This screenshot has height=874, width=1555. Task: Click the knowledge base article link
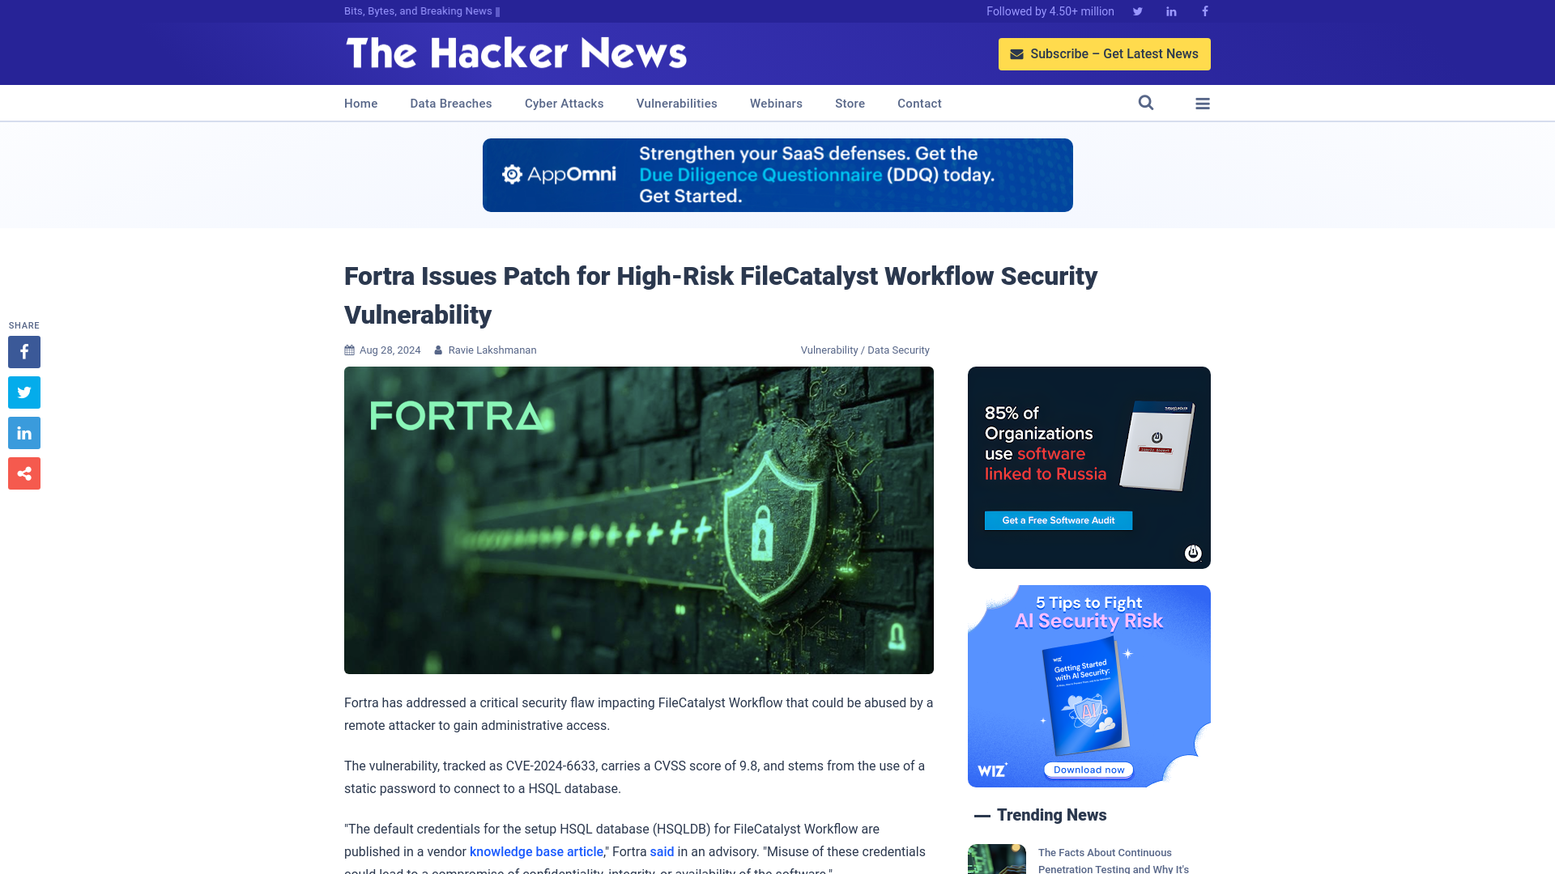click(536, 851)
